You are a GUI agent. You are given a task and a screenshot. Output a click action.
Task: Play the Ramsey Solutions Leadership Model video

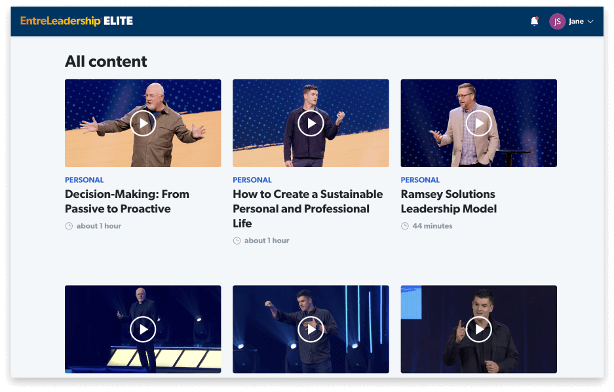479,123
